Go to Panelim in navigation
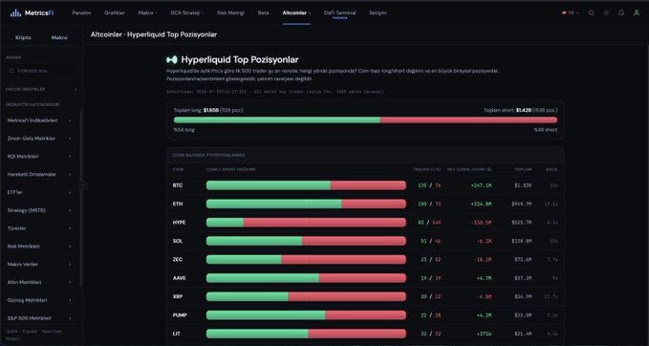The image size is (649, 346). click(x=81, y=12)
